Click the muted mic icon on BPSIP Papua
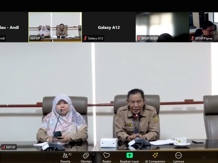Image resolution: width=218 pixels, height=163 pixels. [192, 38]
